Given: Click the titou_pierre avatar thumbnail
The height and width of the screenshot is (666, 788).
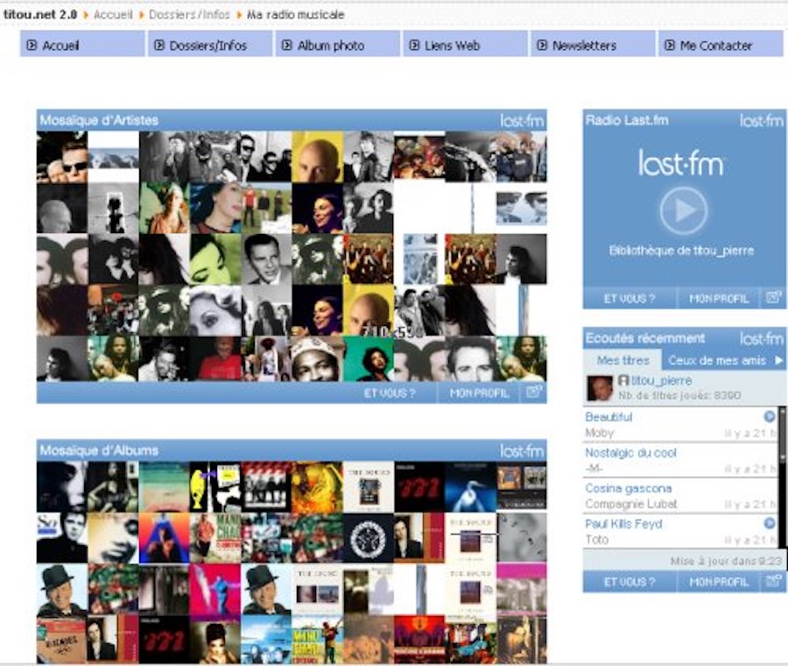Looking at the screenshot, I should coord(600,388).
